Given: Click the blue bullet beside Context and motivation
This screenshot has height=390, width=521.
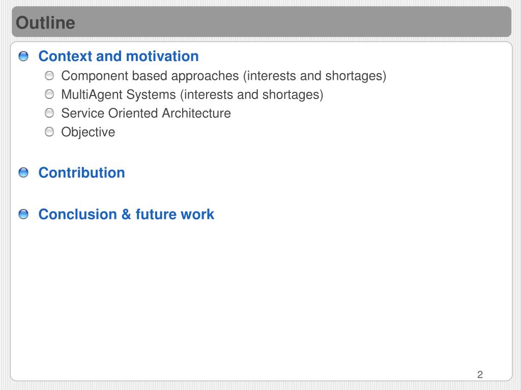Looking at the screenshot, I should 23,56.
